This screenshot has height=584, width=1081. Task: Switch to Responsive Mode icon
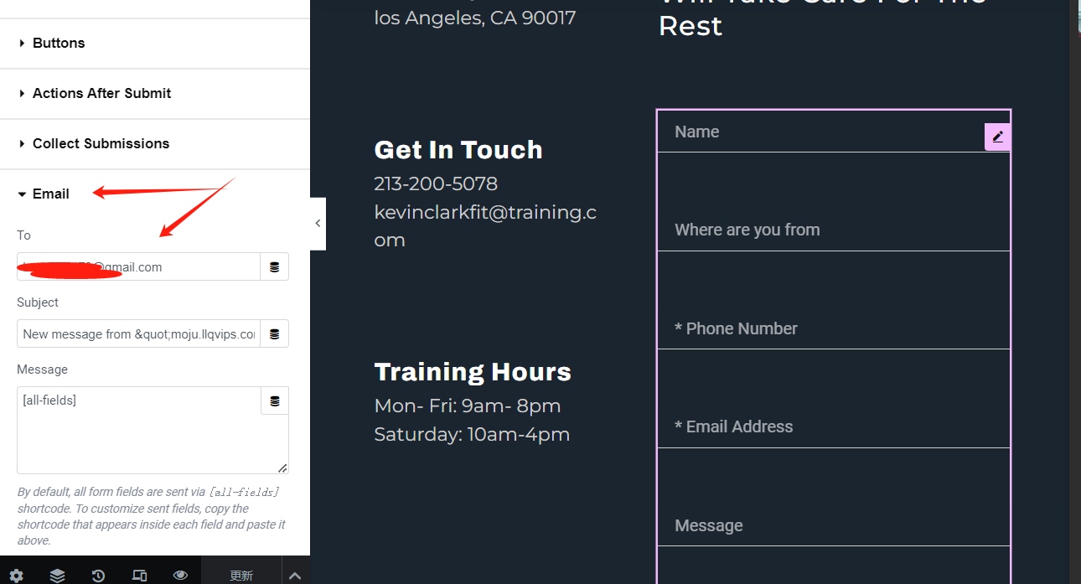pyautogui.click(x=139, y=576)
